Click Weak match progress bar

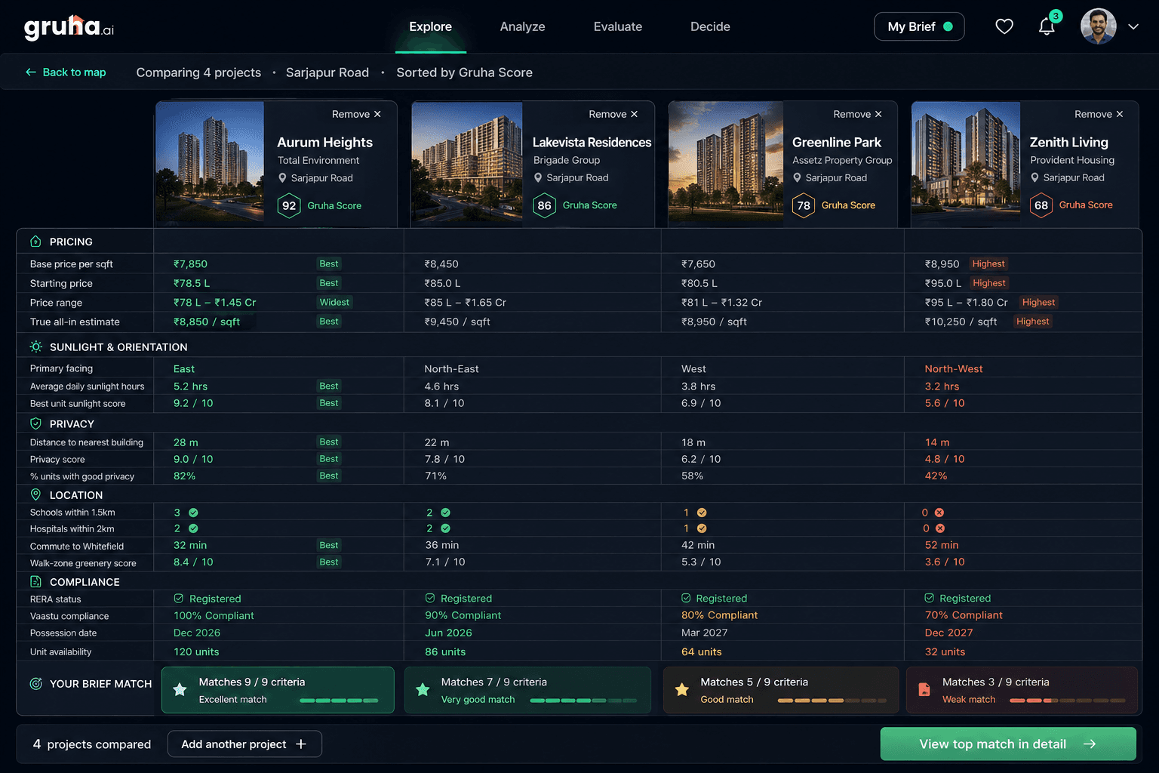(x=1067, y=701)
